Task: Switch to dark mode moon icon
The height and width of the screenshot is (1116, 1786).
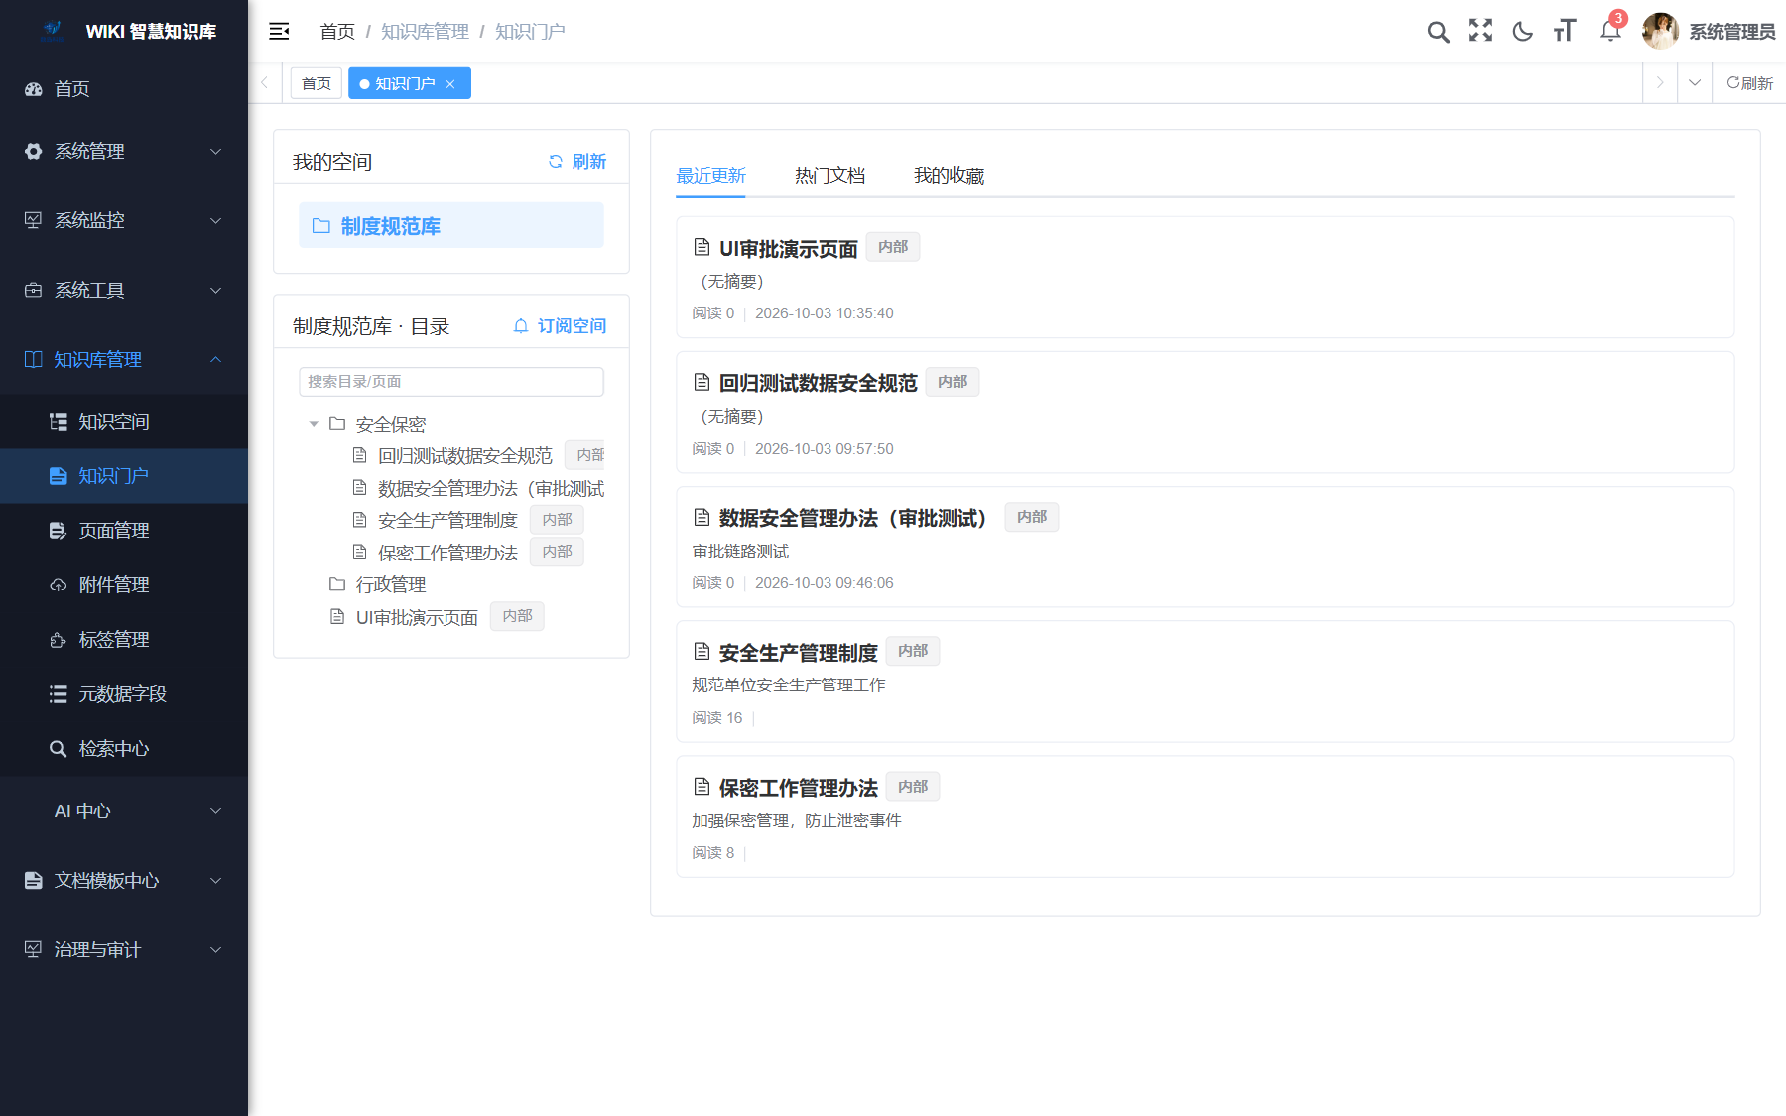Action: click(x=1522, y=32)
